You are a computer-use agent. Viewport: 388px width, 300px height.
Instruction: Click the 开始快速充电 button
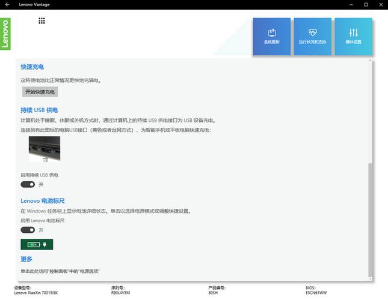click(x=40, y=92)
